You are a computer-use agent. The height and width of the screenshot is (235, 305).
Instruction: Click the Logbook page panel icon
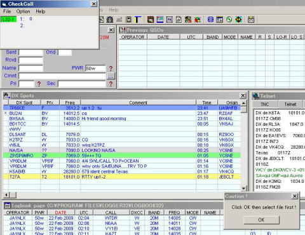click(8, 206)
